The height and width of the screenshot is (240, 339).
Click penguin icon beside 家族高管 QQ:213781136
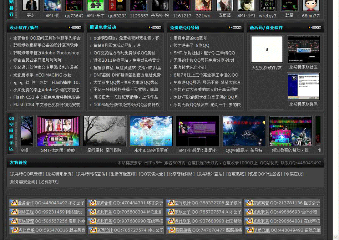[x=250, y=203]
